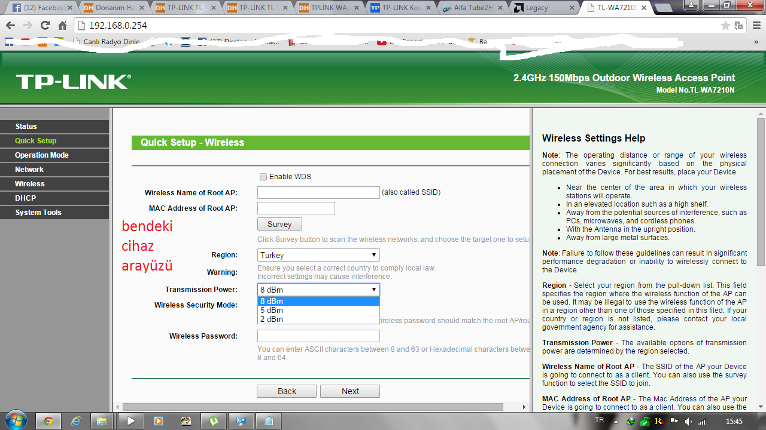Screen dimensions: 766x430
Task: Click the TP-LINK logo
Action: click(x=73, y=82)
